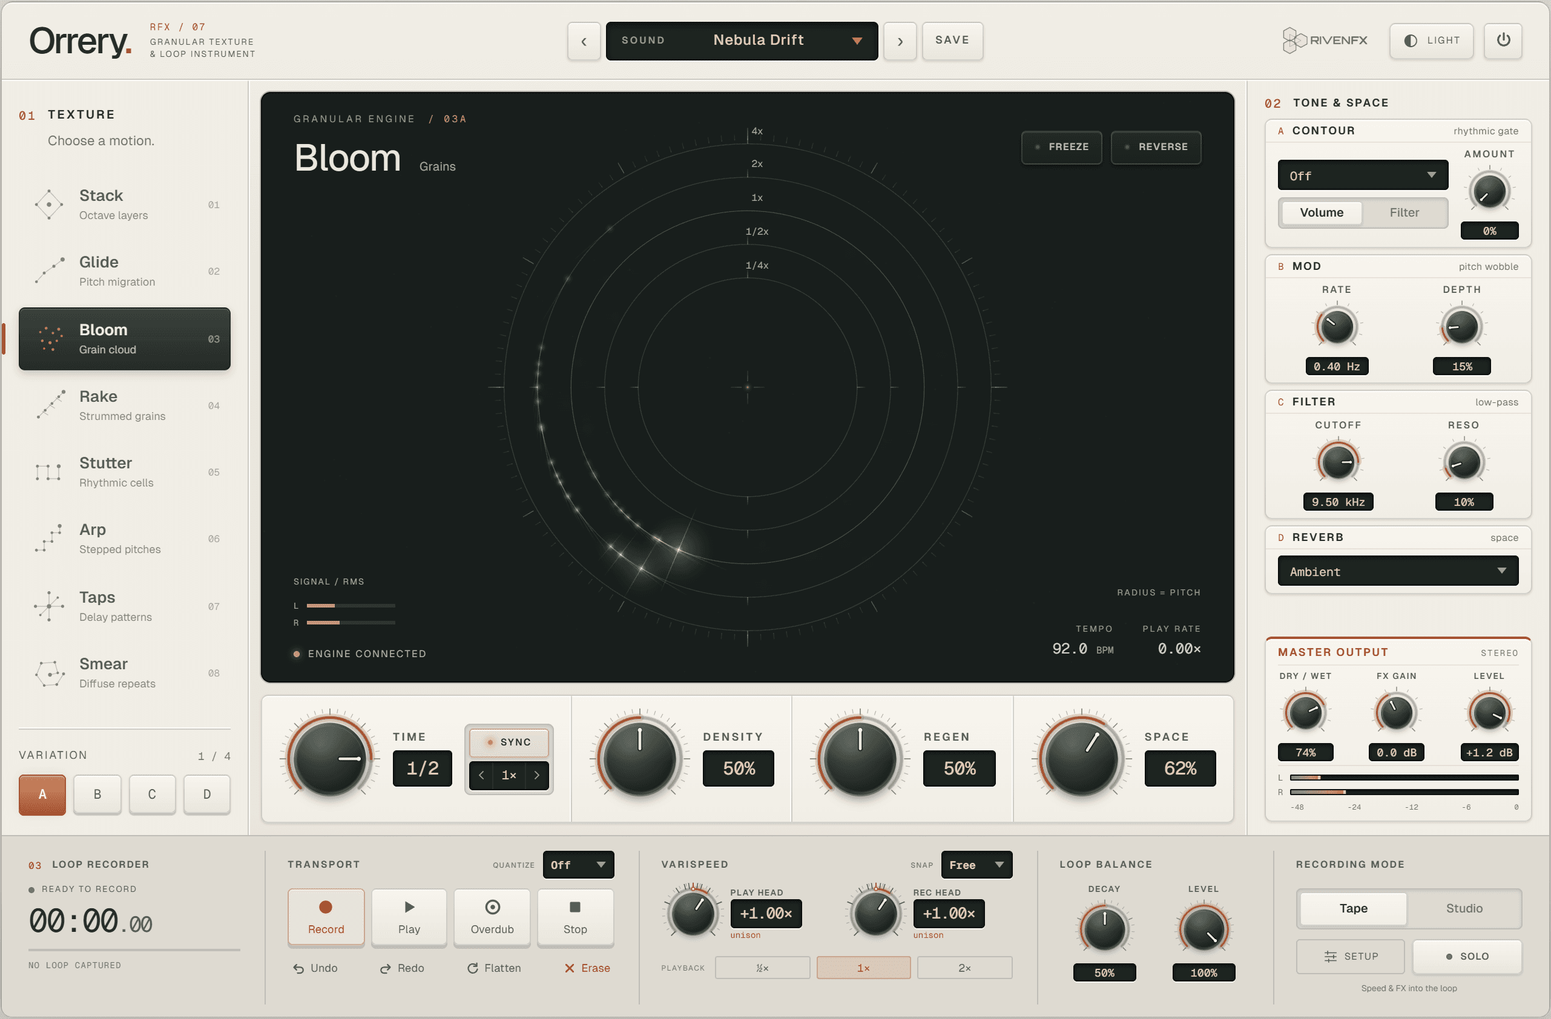Select the Smear diffuse repeats icon
Screen dimensions: 1551x1019
[x=50, y=673]
